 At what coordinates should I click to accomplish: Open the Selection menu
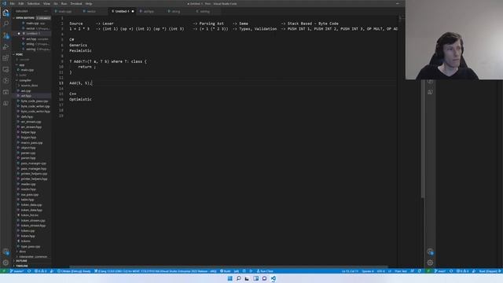click(x=33, y=3)
